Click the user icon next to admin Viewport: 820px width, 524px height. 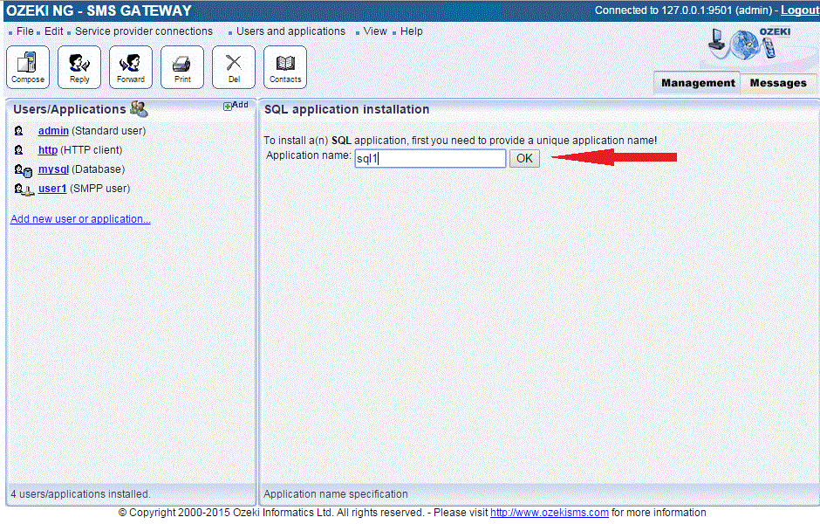(x=19, y=130)
